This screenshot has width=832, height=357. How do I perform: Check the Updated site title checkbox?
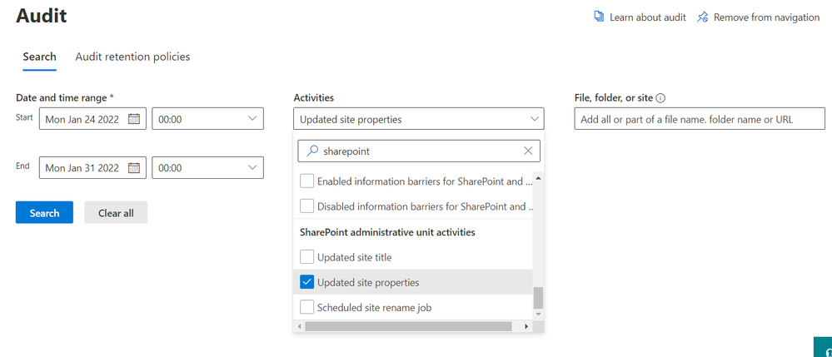point(307,257)
